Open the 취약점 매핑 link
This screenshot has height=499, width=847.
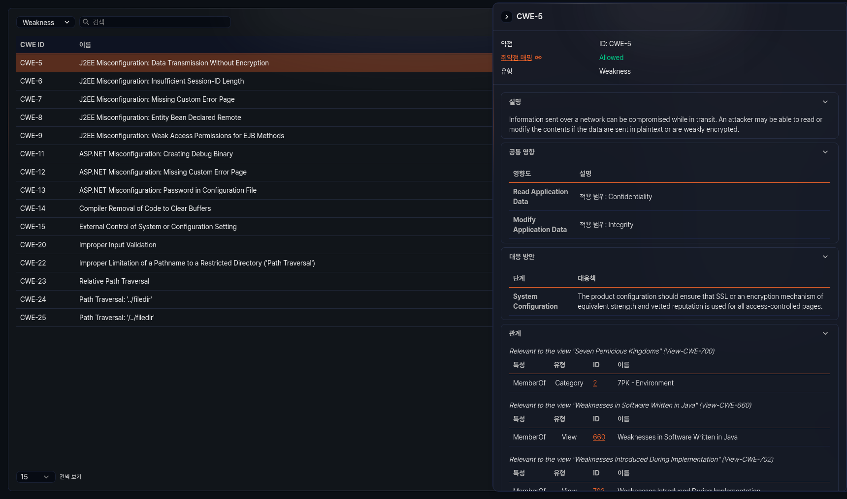pyautogui.click(x=516, y=58)
